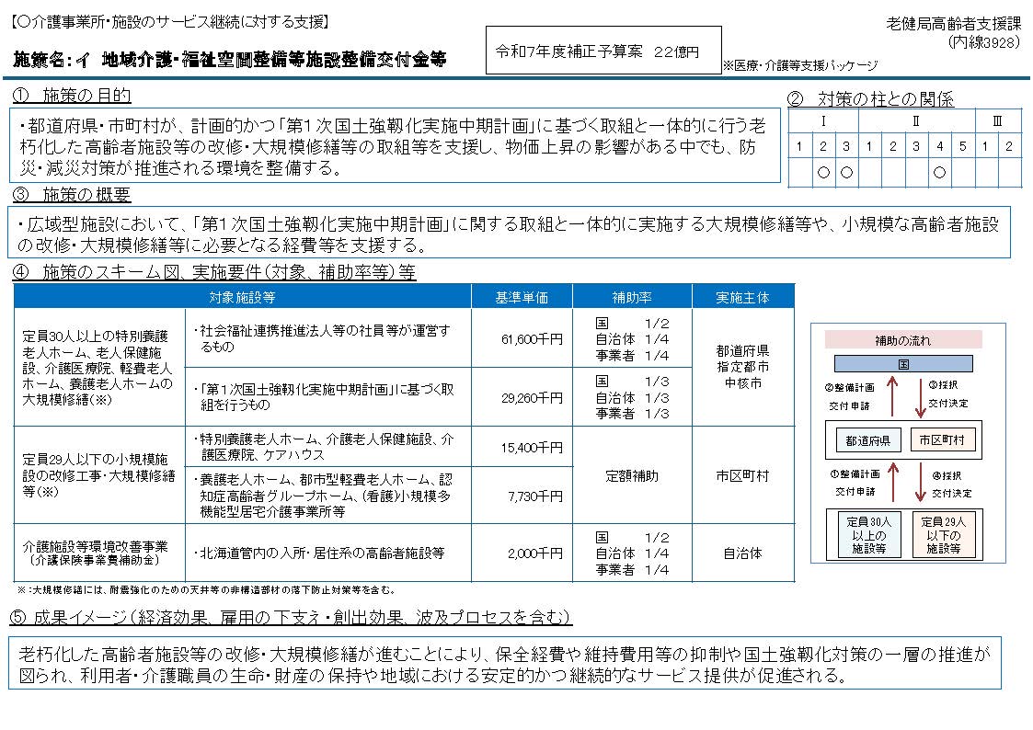Image resolution: width=1033 pixels, height=730 pixels.
Task: Select the unit price 2,000千円
Action: pyautogui.click(x=535, y=553)
